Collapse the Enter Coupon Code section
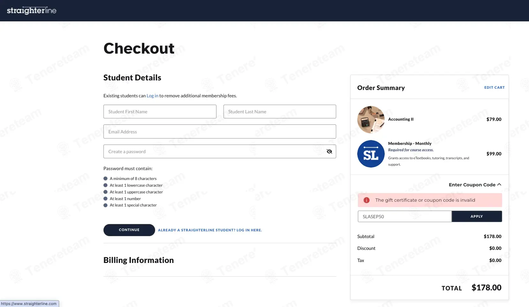 tap(475, 185)
